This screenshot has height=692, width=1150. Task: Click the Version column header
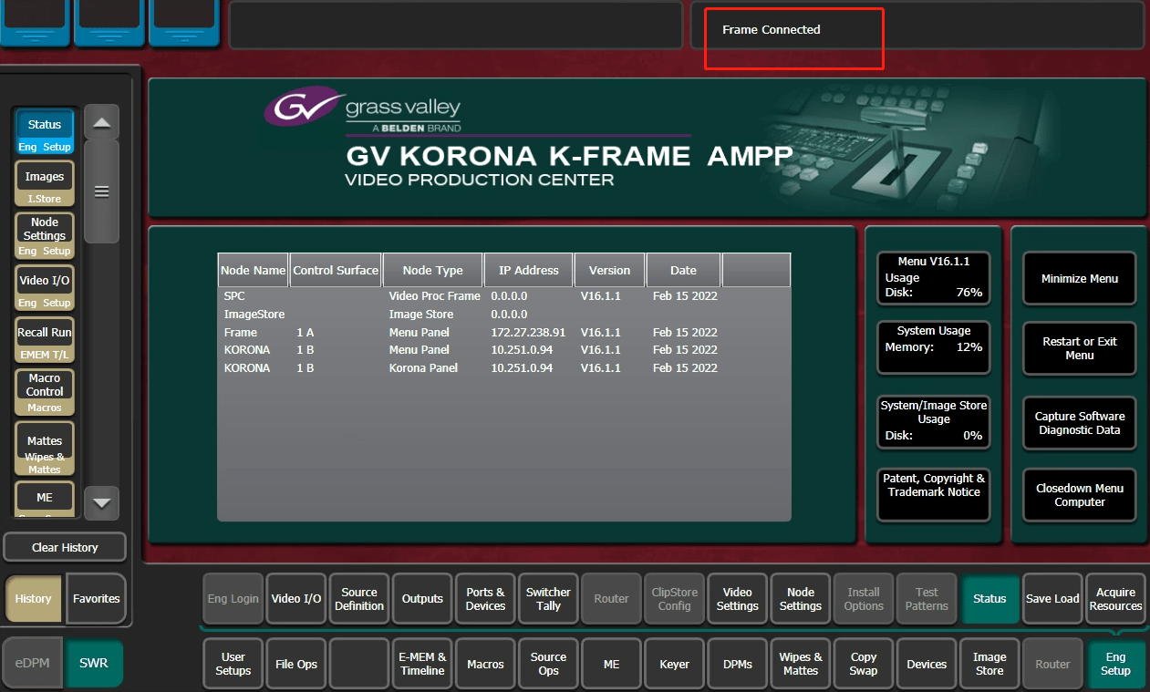click(610, 270)
